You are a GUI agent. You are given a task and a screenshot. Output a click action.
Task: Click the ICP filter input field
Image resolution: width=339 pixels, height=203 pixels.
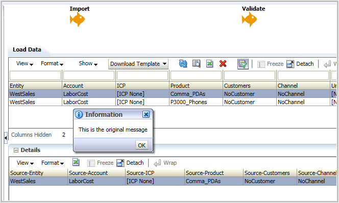(142, 75)
